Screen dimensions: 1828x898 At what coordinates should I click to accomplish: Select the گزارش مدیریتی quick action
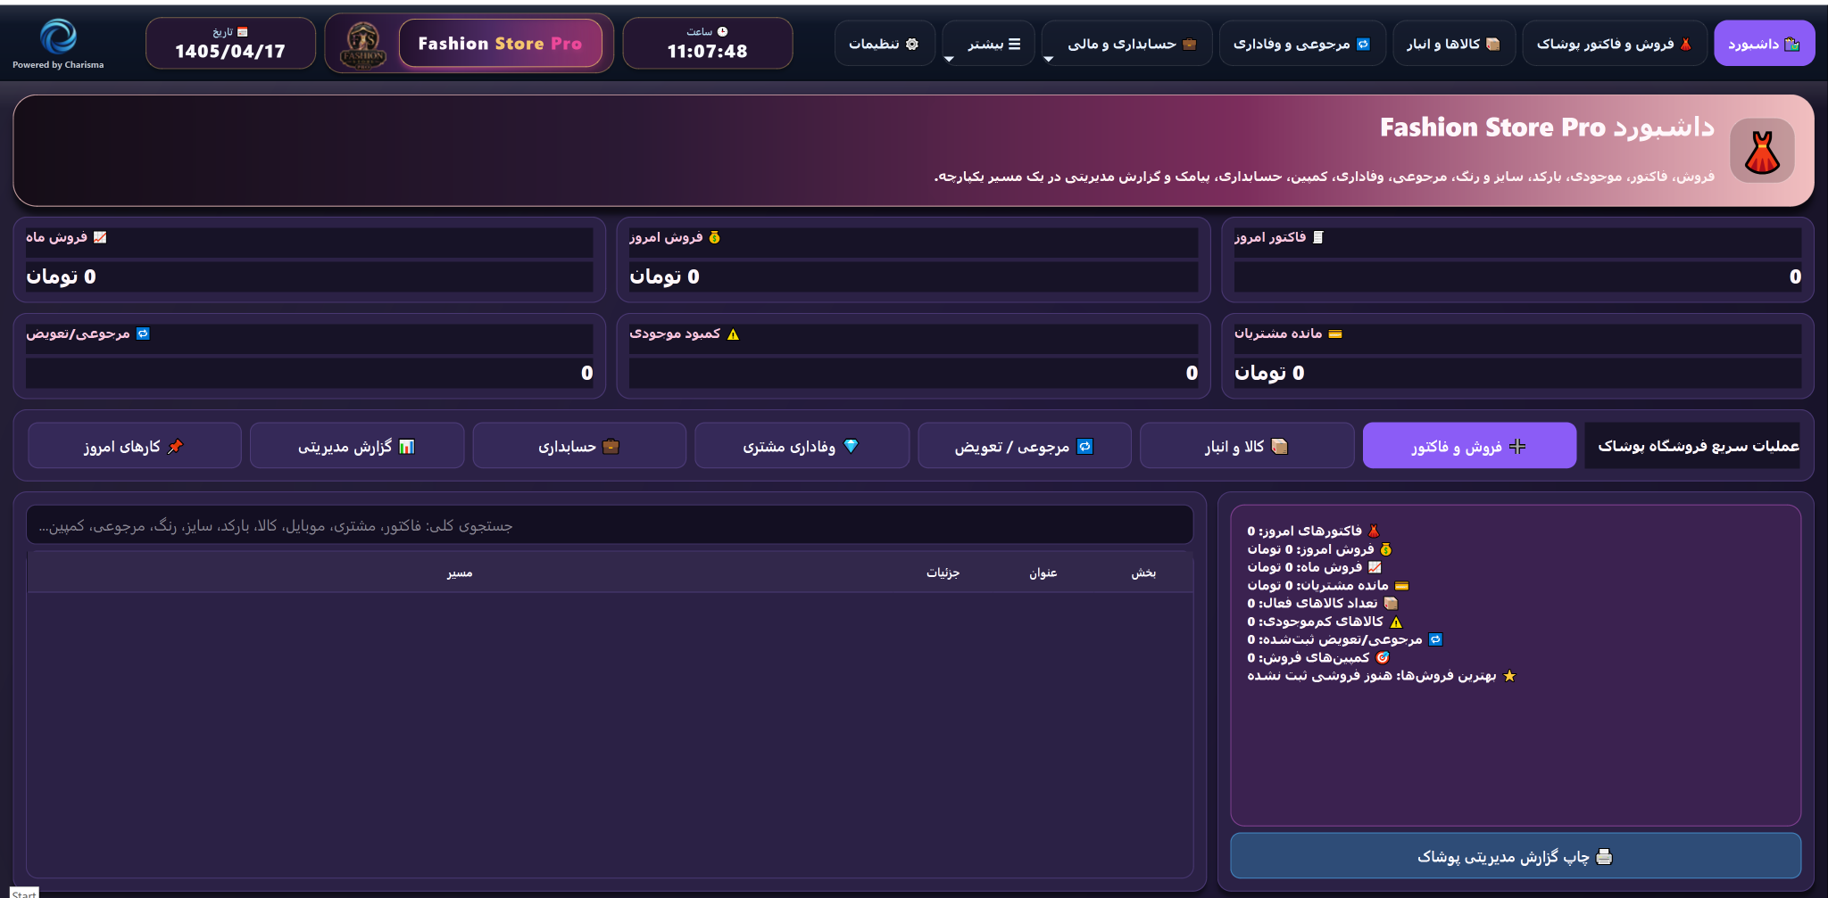coord(357,446)
